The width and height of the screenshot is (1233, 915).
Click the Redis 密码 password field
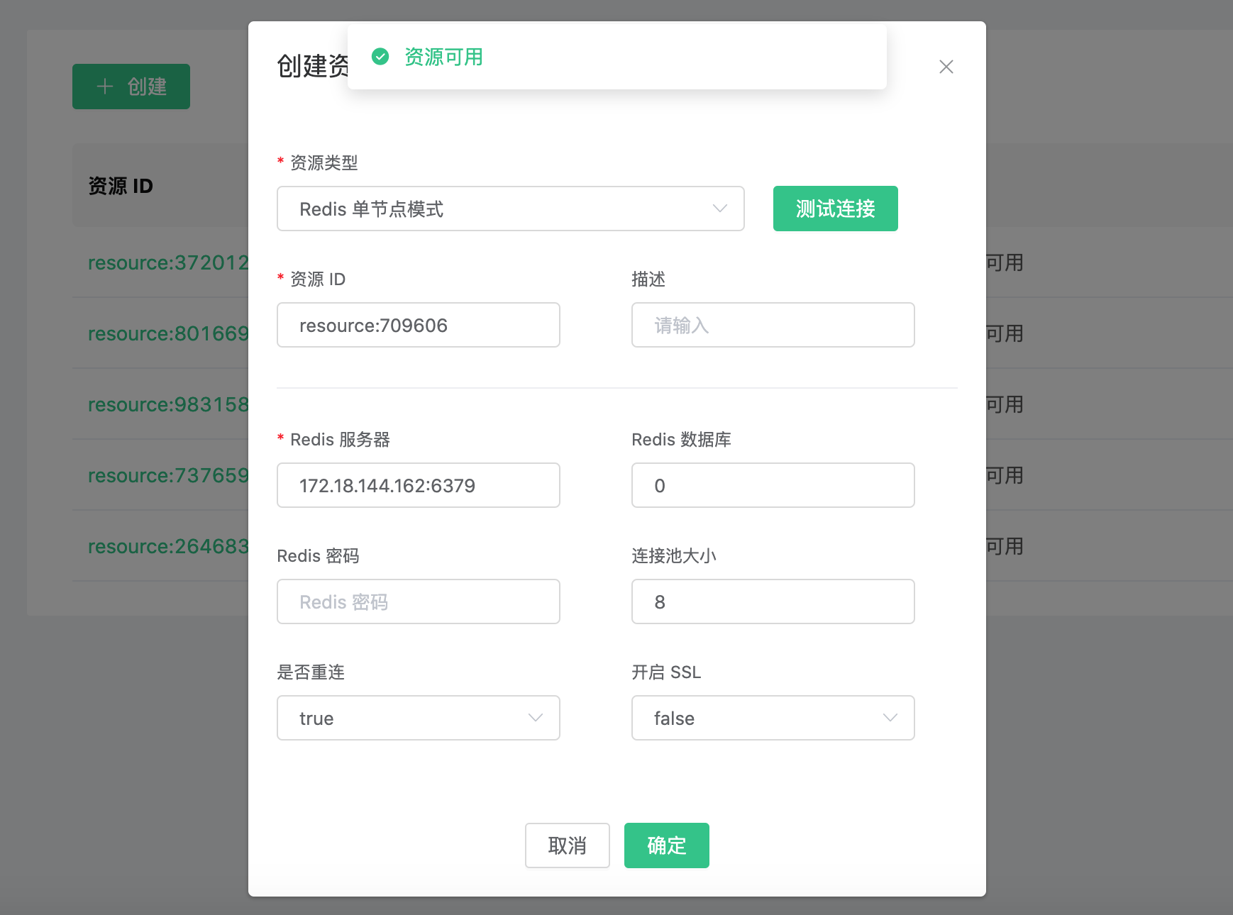[418, 601]
